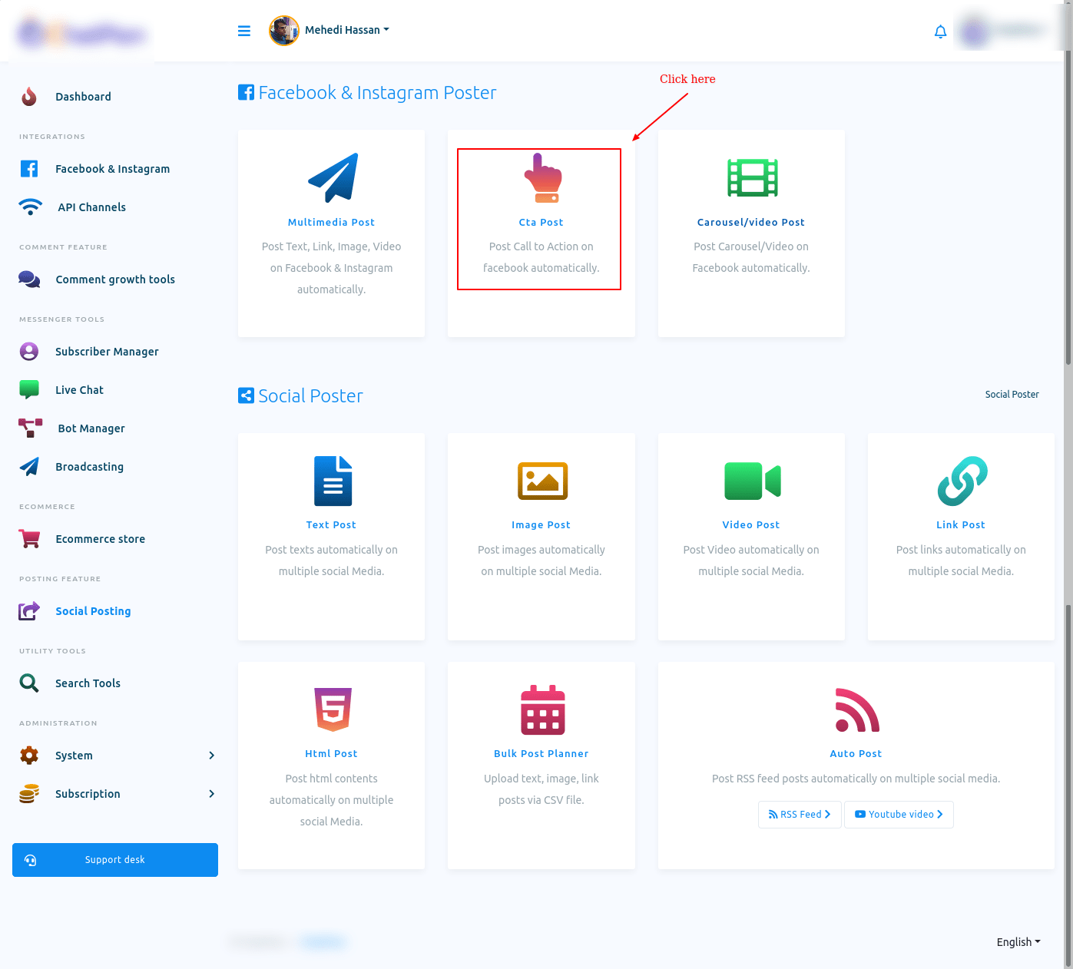Click Image Post picture icon

[542, 481]
